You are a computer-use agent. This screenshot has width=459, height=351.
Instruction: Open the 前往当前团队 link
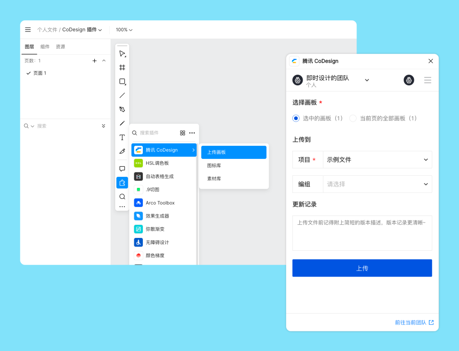(x=414, y=322)
